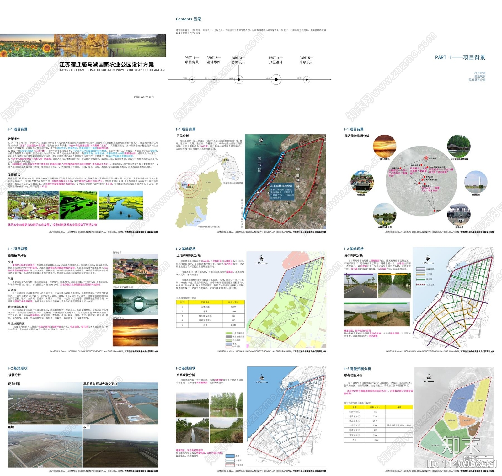Click the 基地条件分析 heading
The width and height of the screenshot is (502, 476).
(x=17, y=255)
